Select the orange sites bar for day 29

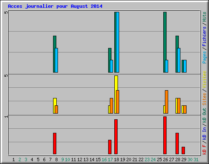[185, 109]
